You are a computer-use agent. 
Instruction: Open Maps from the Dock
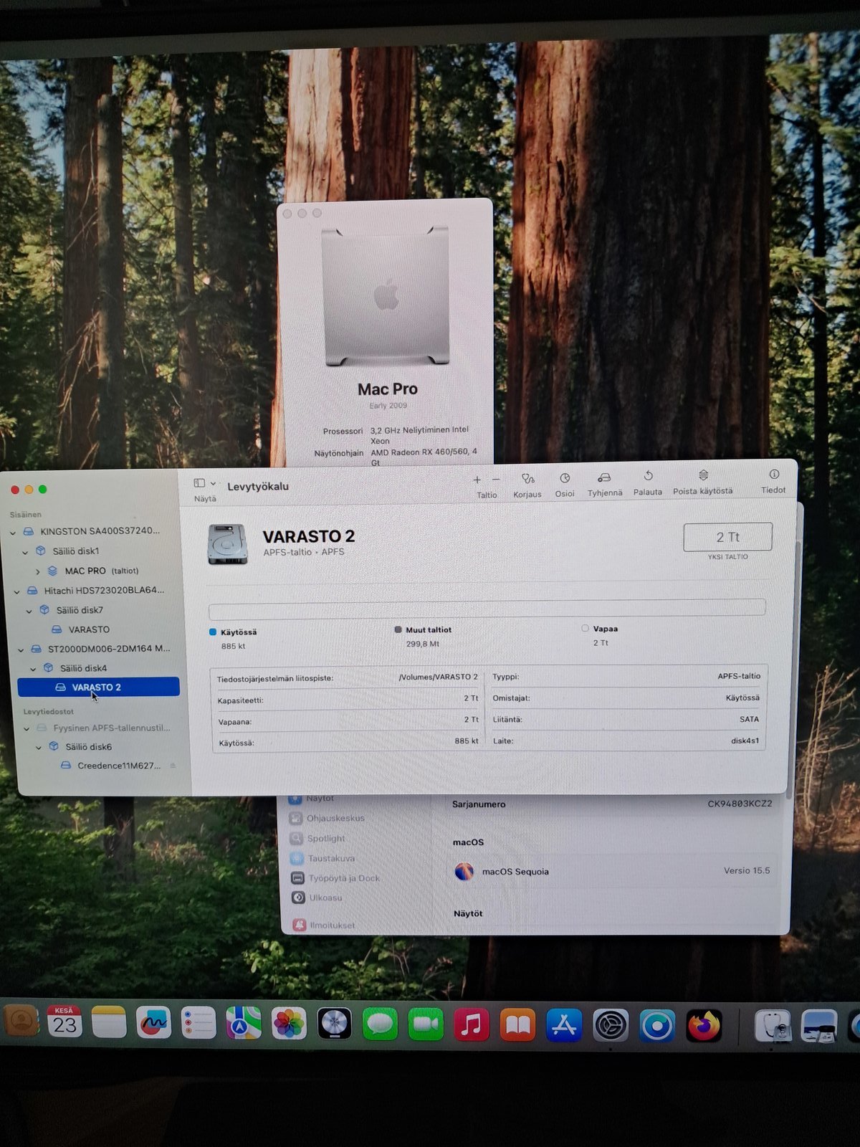[x=244, y=1023]
